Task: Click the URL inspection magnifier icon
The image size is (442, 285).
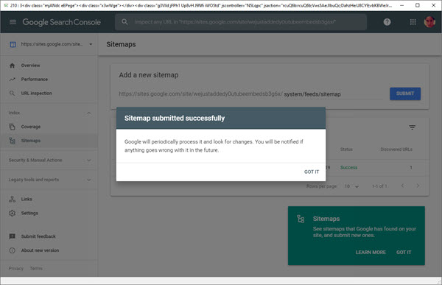Action: [x=12, y=94]
